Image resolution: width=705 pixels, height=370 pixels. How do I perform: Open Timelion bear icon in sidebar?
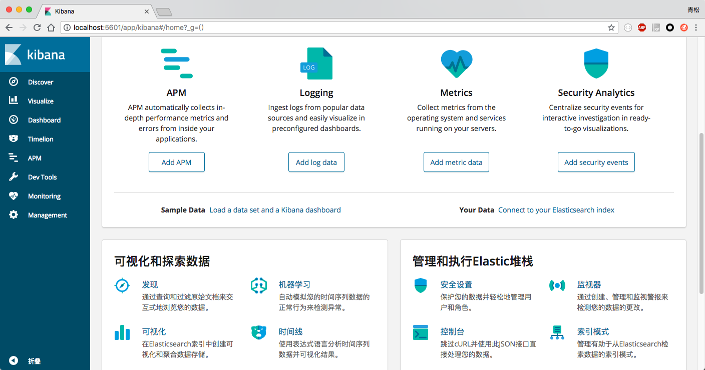[14, 138]
